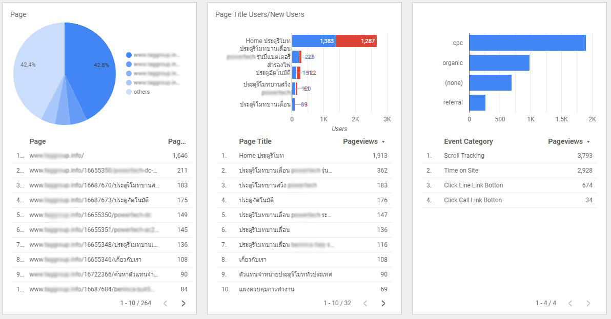Click the others legend dot
This screenshot has width=611, height=319.
pos(129,92)
